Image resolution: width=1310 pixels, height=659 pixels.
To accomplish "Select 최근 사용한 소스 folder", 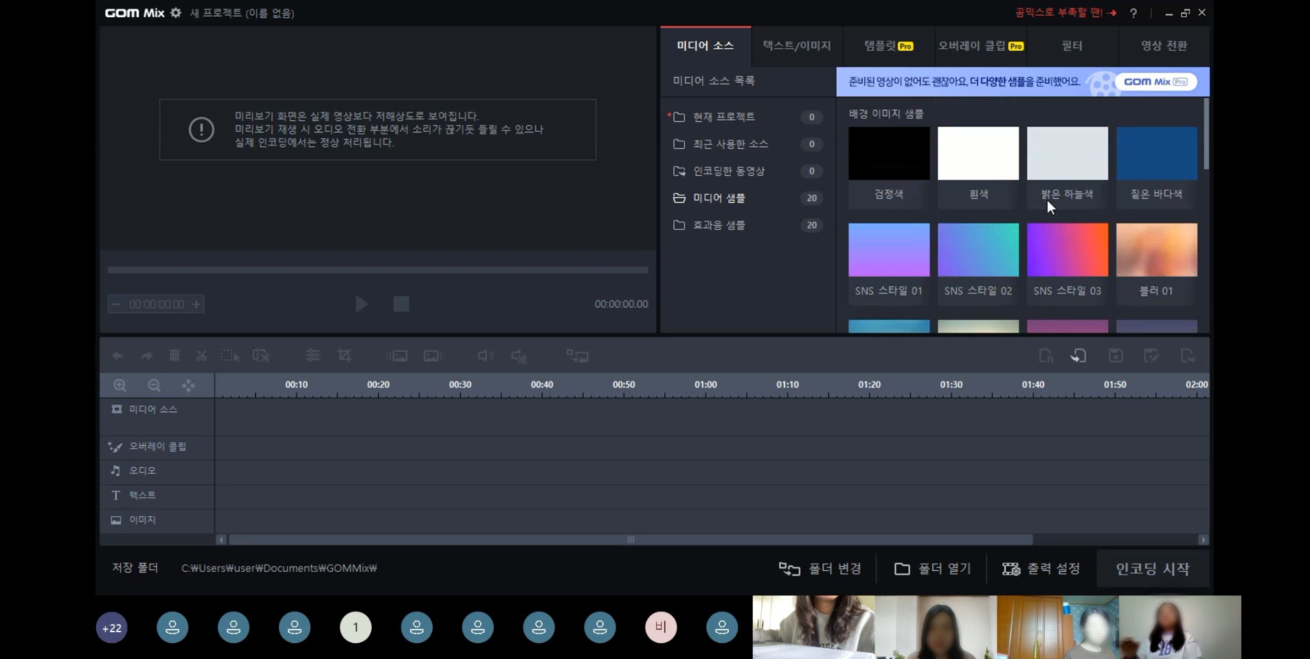I will [x=747, y=144].
